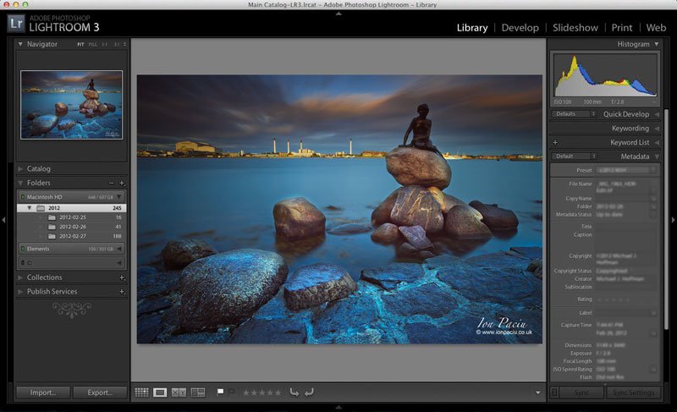Open Quick Develop Defaults preset dropdown

(574, 114)
